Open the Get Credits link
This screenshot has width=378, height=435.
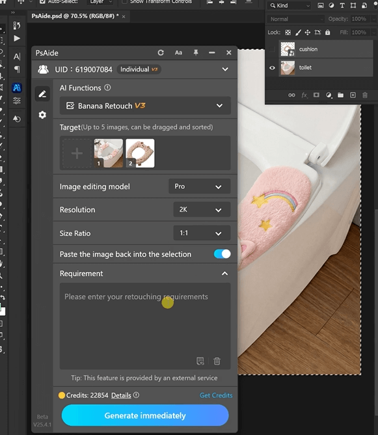coord(216,395)
